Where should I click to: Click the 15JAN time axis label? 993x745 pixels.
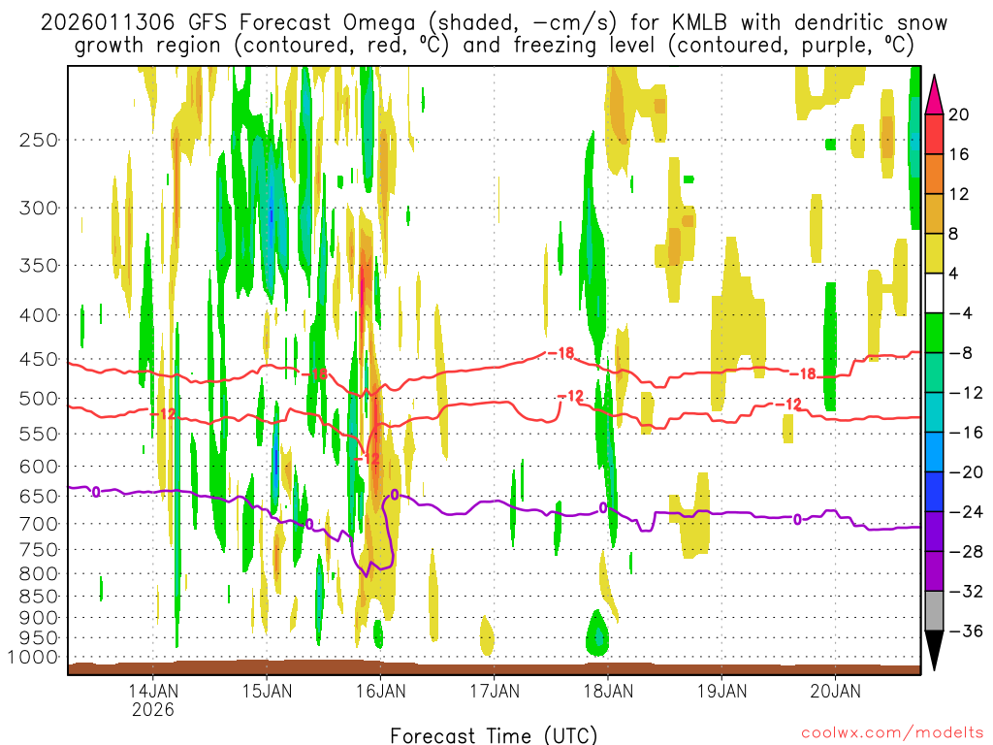pyautogui.click(x=268, y=691)
